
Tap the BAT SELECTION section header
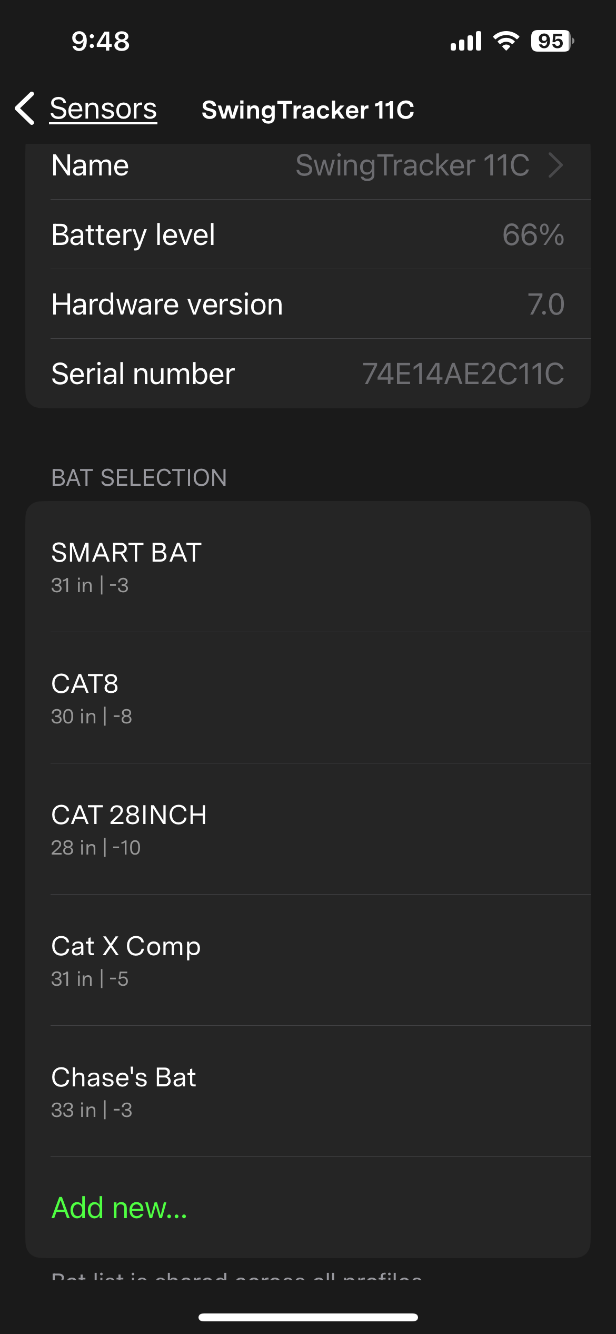click(x=139, y=478)
